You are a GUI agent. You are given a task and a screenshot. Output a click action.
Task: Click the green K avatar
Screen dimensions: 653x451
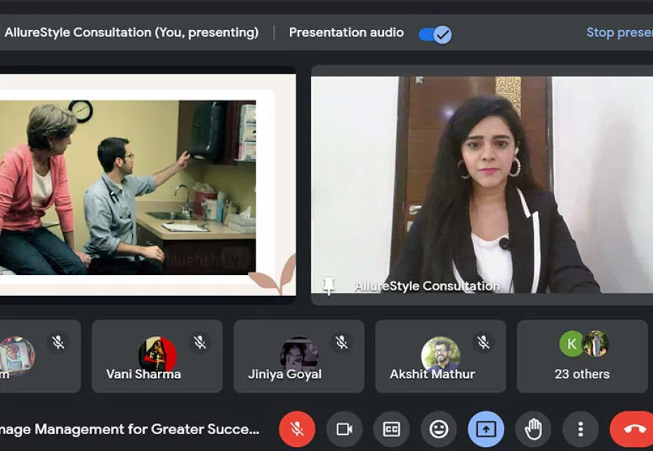coord(572,344)
